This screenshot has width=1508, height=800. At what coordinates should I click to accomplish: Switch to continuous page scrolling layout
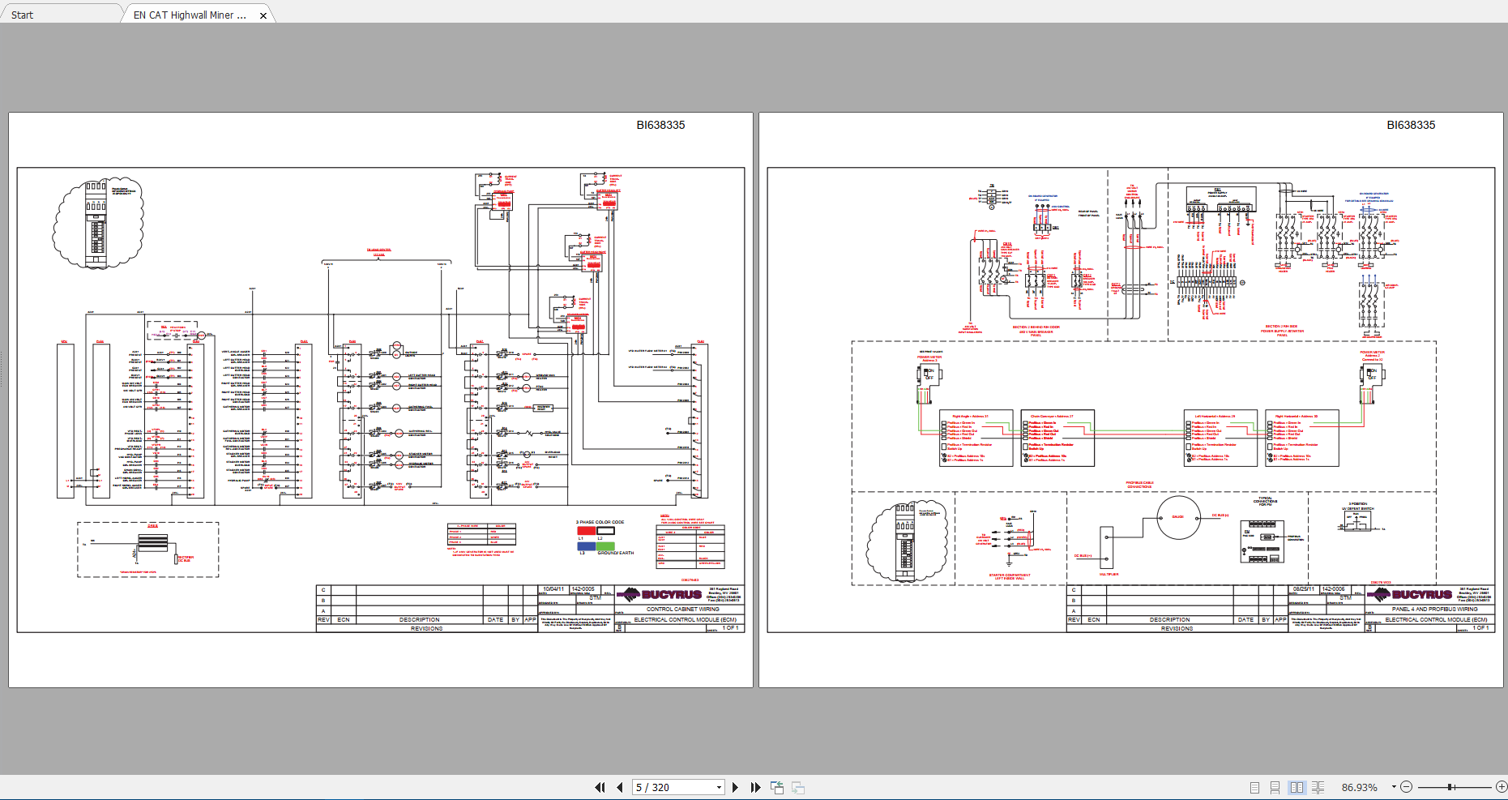1275,787
